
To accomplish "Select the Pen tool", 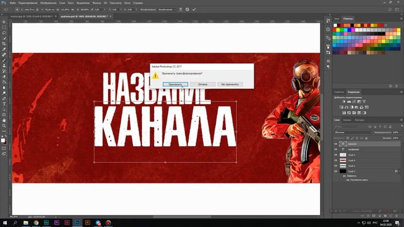I will coord(4,98).
